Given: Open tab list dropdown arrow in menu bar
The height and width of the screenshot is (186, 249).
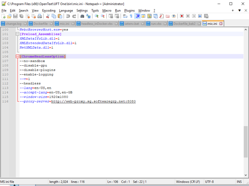Looking at the screenshot, I should tap(239, 10).
